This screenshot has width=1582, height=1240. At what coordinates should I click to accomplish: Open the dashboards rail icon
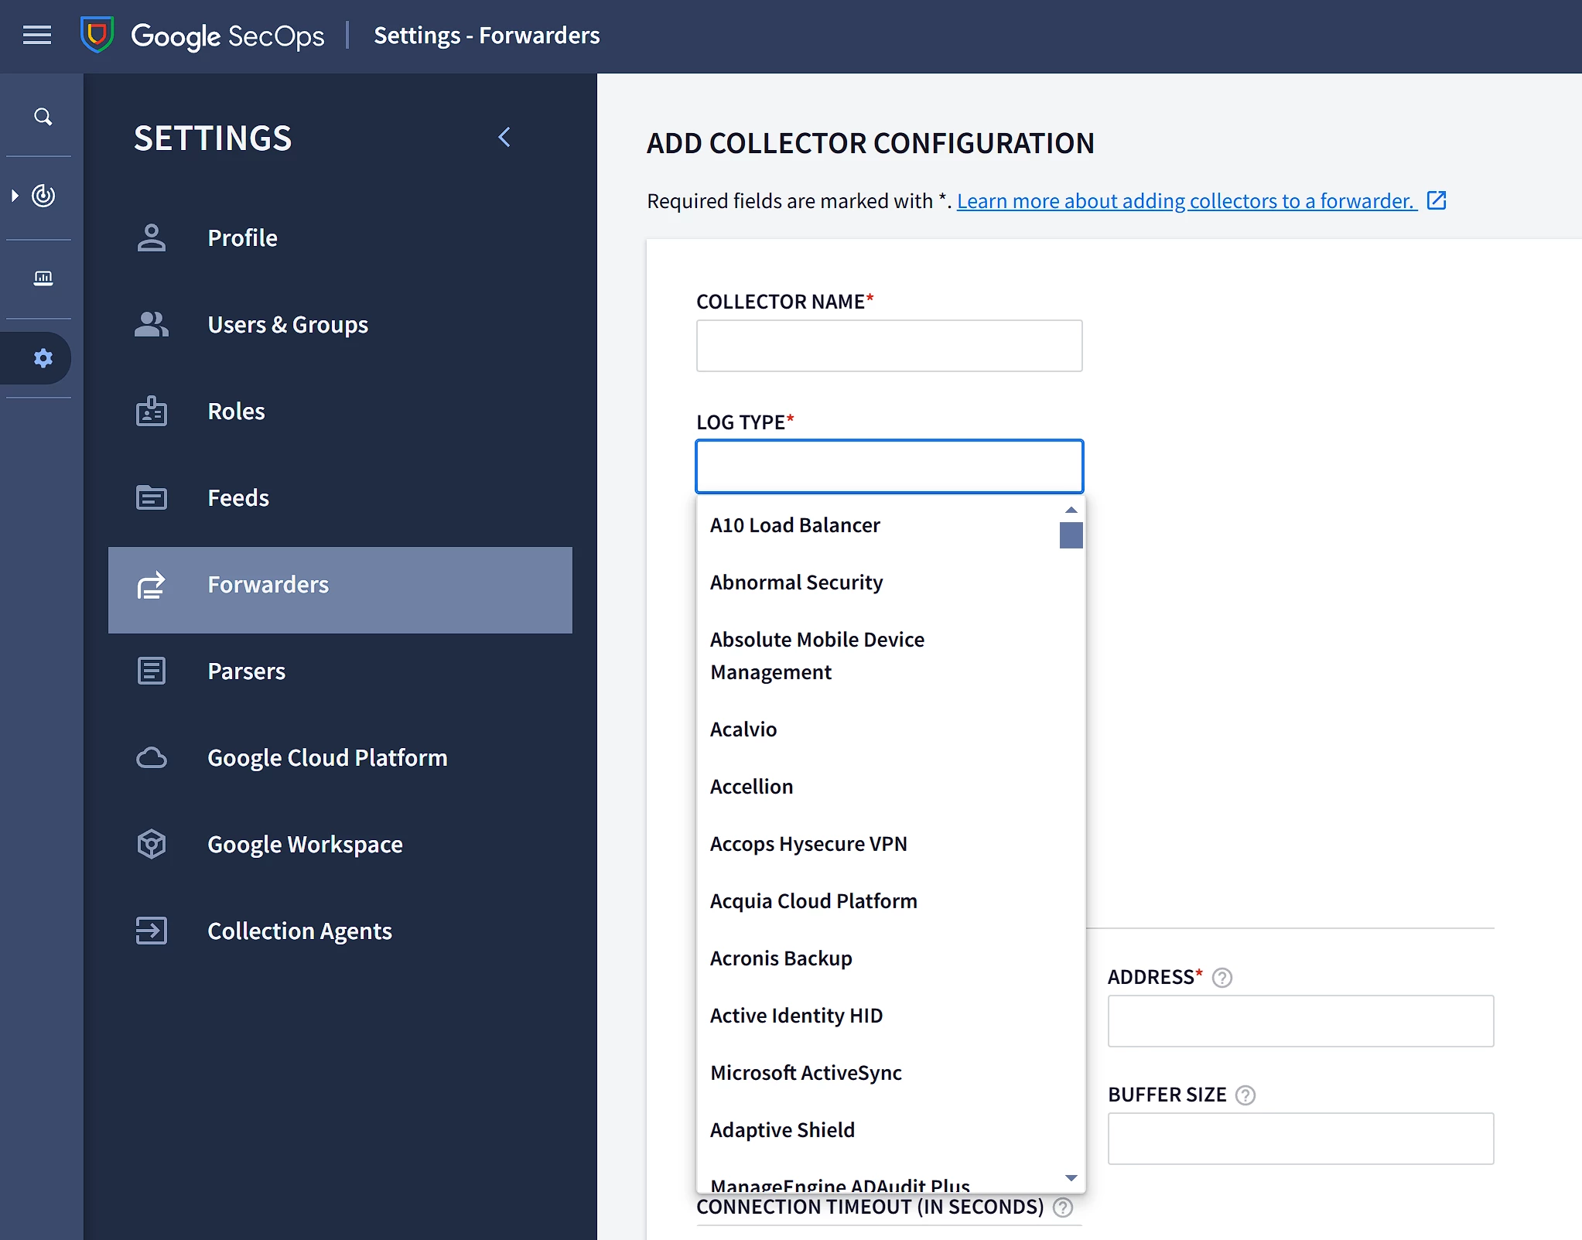(x=43, y=278)
